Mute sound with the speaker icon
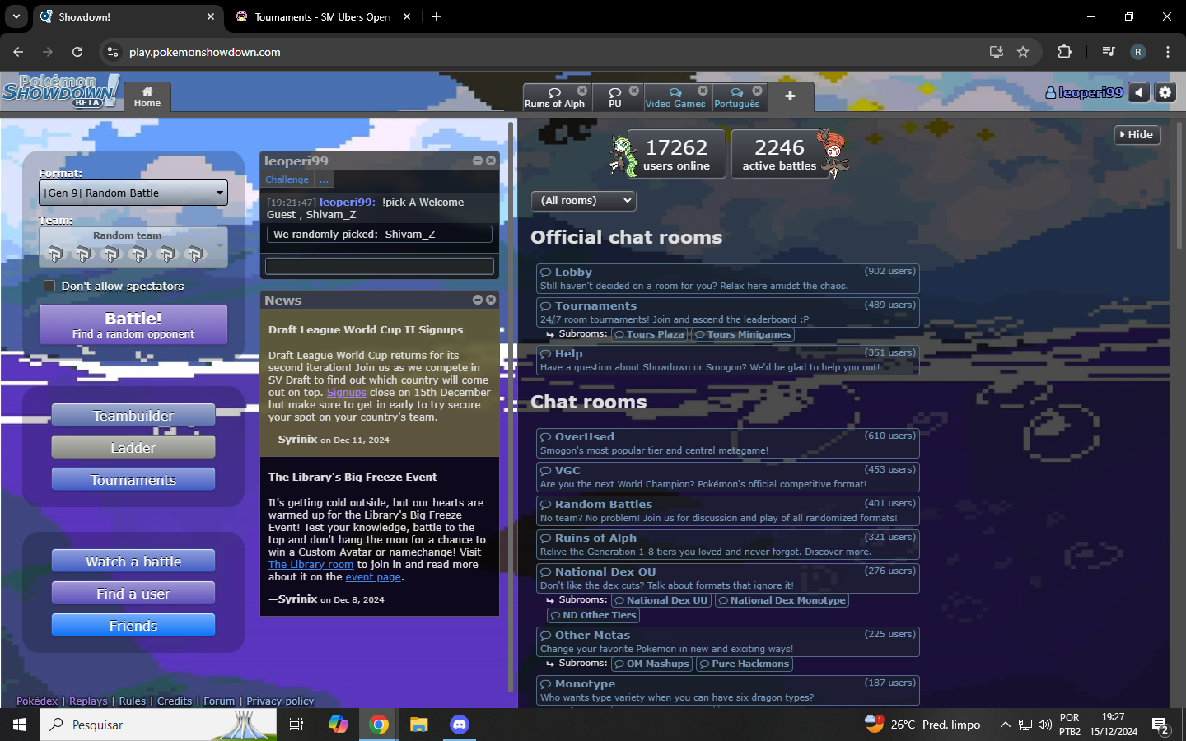This screenshot has height=741, width=1186. pyautogui.click(x=1138, y=92)
